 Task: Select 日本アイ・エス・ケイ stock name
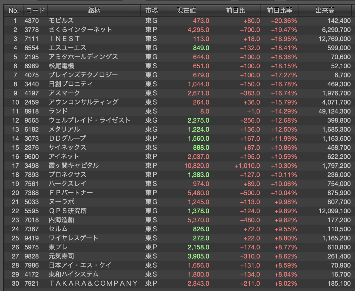[x=80, y=265]
